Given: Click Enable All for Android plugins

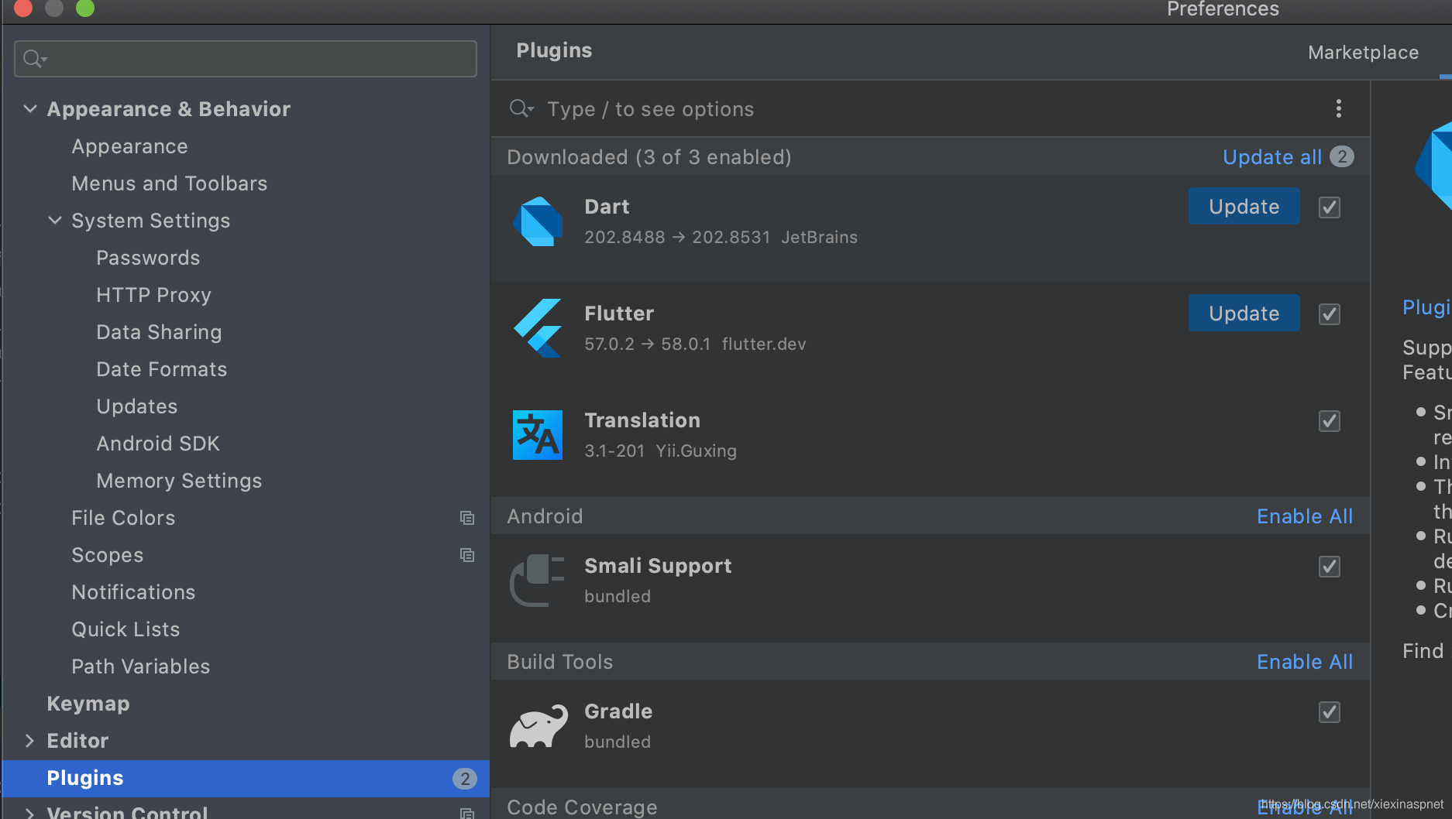Looking at the screenshot, I should coord(1305,516).
